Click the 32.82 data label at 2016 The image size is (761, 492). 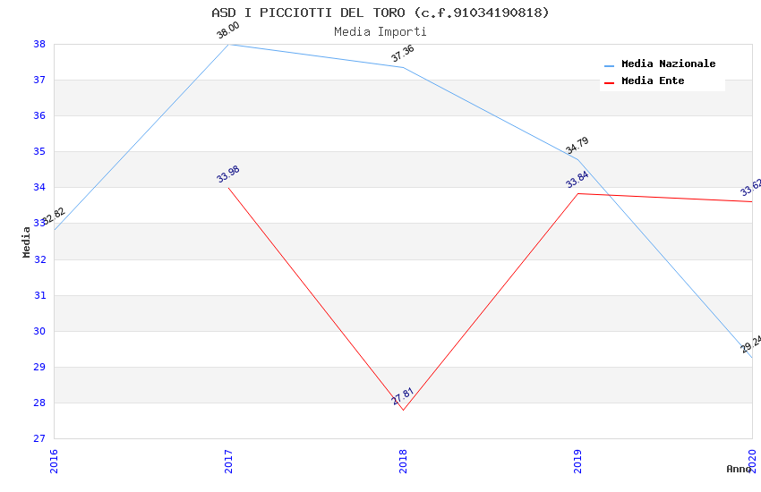coord(54,216)
